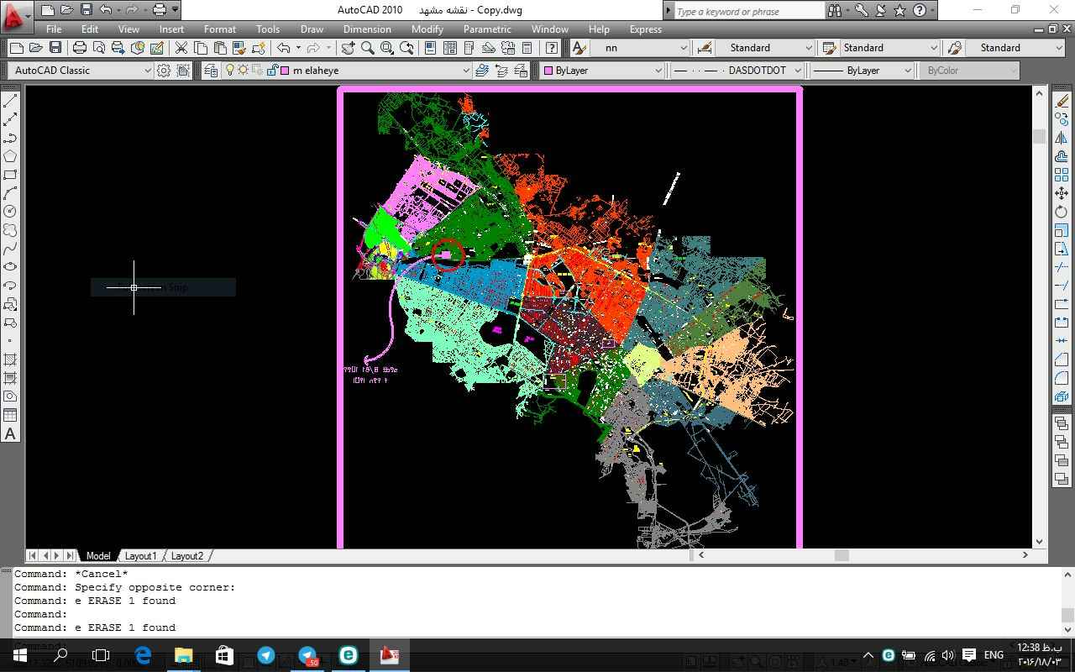Open the QuickCalc calculator icon
The height and width of the screenshot is (672, 1075).
pos(527,48)
